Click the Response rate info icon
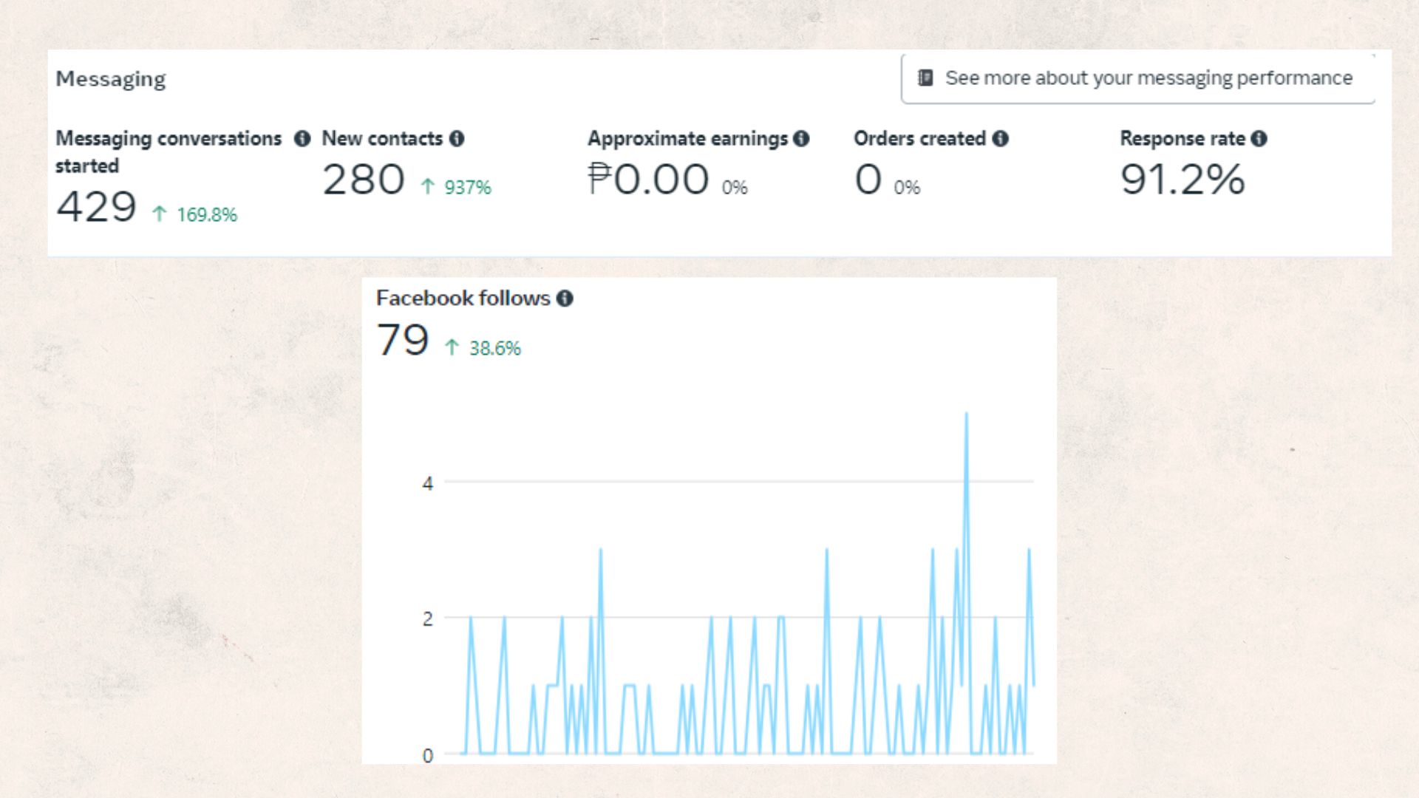The width and height of the screenshot is (1419, 798). [x=1259, y=139]
